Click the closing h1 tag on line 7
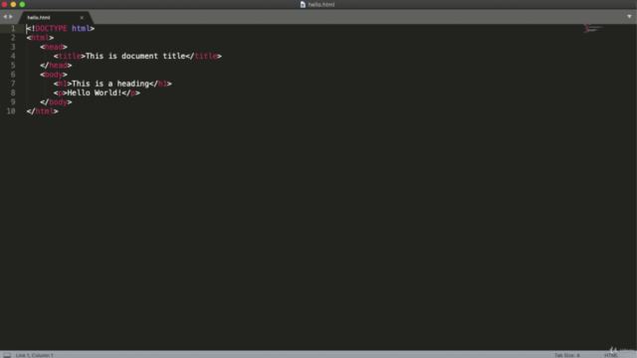637x358 pixels. pyautogui.click(x=160, y=84)
